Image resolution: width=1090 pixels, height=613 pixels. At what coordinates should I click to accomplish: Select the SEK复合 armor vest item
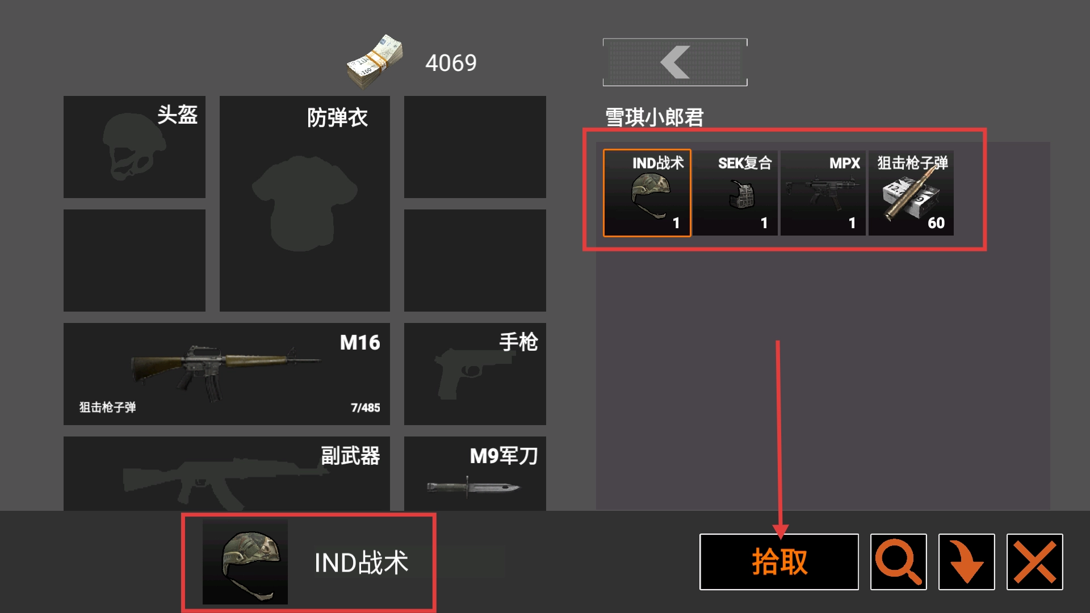[x=735, y=192]
